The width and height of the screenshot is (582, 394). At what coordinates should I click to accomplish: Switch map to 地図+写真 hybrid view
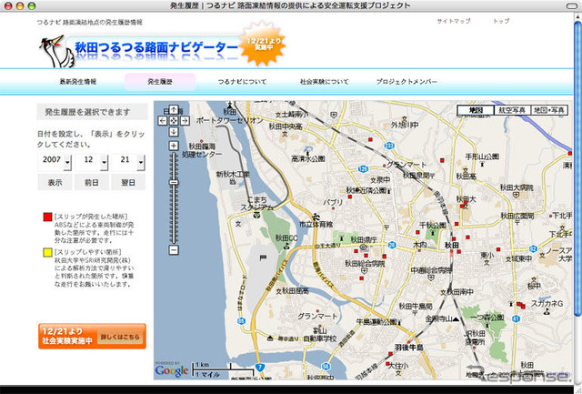(x=549, y=110)
